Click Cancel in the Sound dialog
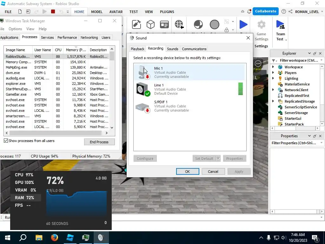The image size is (325, 244). [213, 172]
